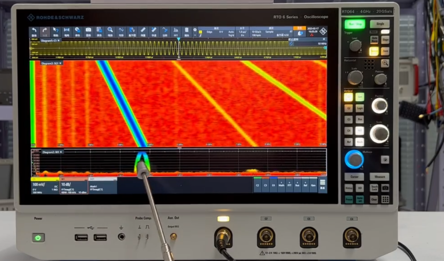Select the Diagram2: M1 tab
Viewport: 444px width, 261px height.
click(52, 152)
